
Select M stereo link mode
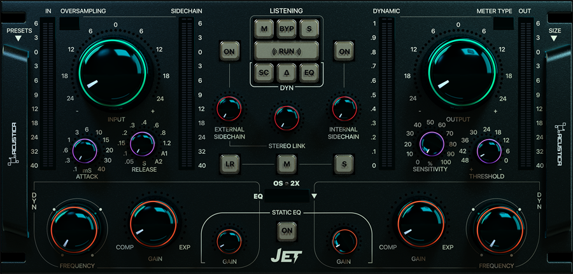286,164
